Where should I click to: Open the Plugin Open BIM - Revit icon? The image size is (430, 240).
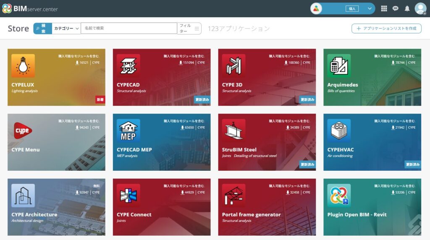(x=339, y=196)
